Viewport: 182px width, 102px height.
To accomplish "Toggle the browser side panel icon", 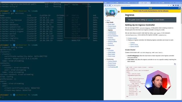I will point(176,5).
